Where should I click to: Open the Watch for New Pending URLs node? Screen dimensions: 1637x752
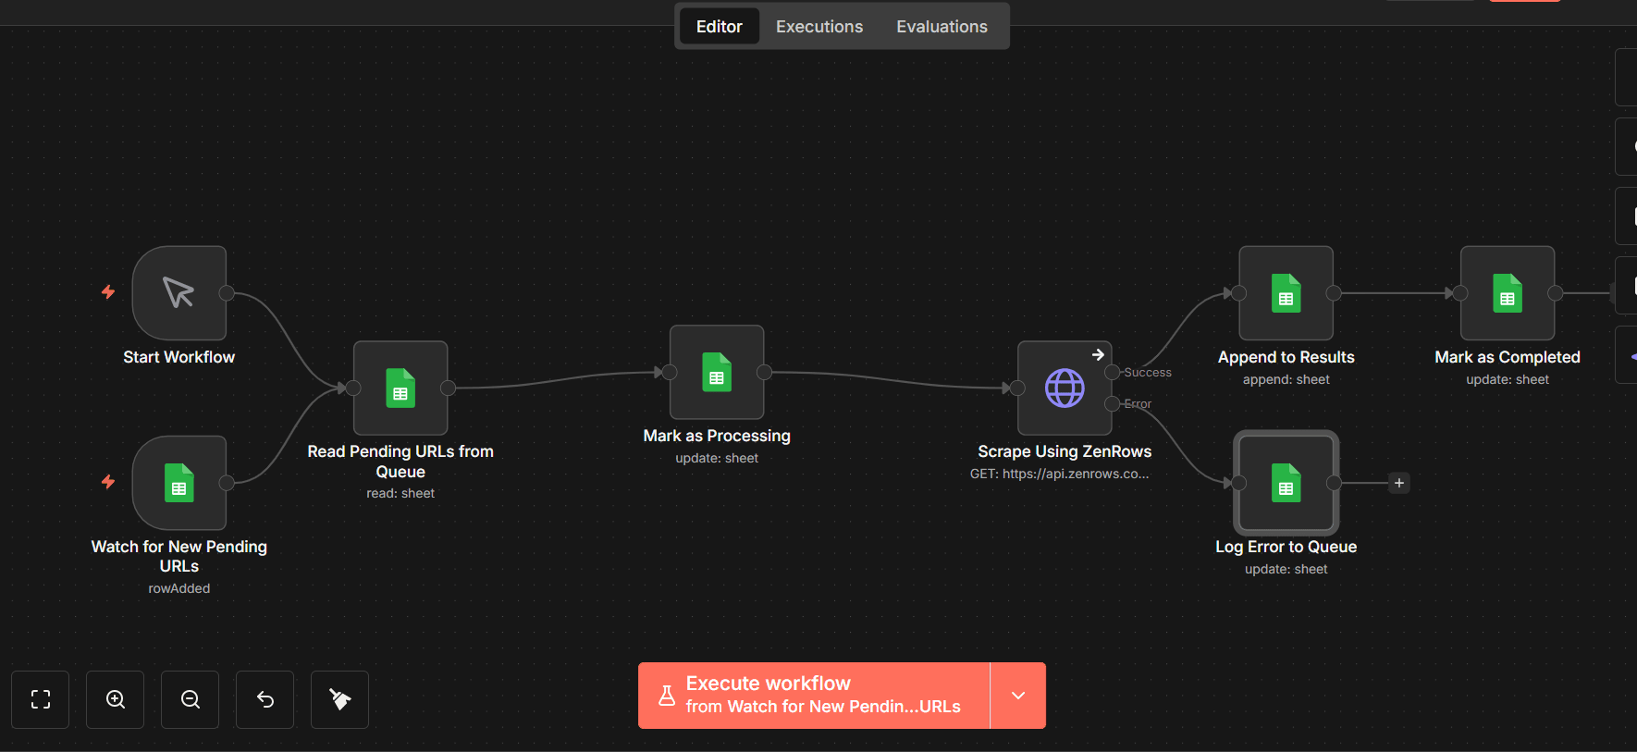pos(179,483)
